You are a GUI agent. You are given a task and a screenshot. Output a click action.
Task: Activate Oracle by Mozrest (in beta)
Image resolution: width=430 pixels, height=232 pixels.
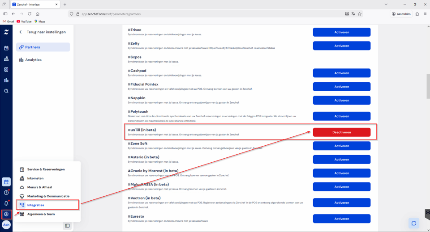click(342, 173)
